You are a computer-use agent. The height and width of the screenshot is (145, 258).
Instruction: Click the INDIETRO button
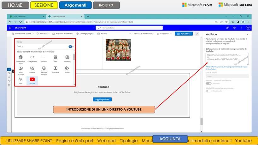(x=106, y=5)
